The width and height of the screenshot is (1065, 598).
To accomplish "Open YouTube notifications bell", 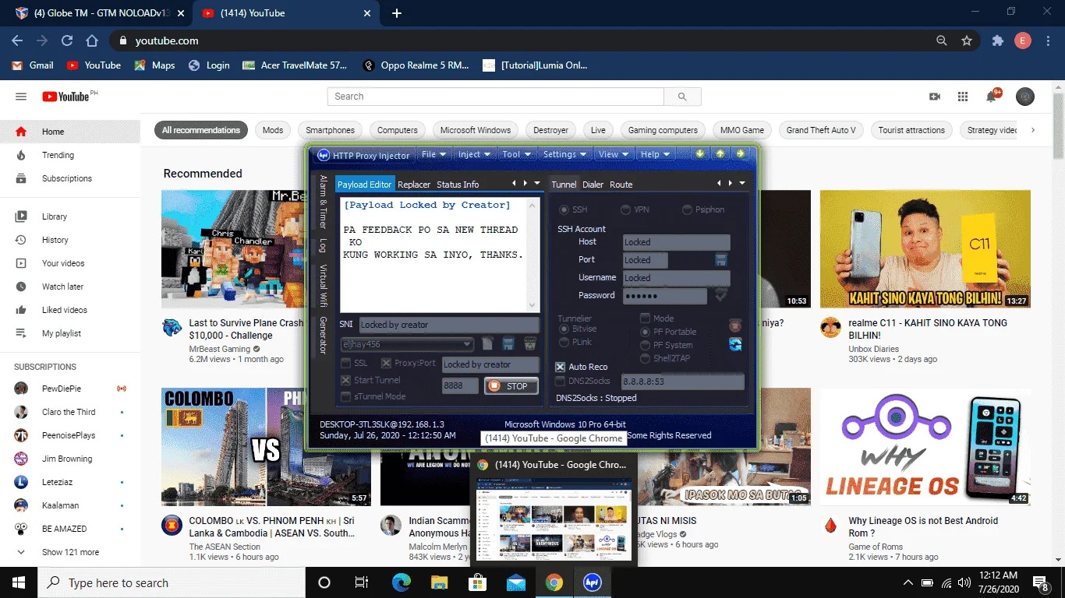I will 992,97.
